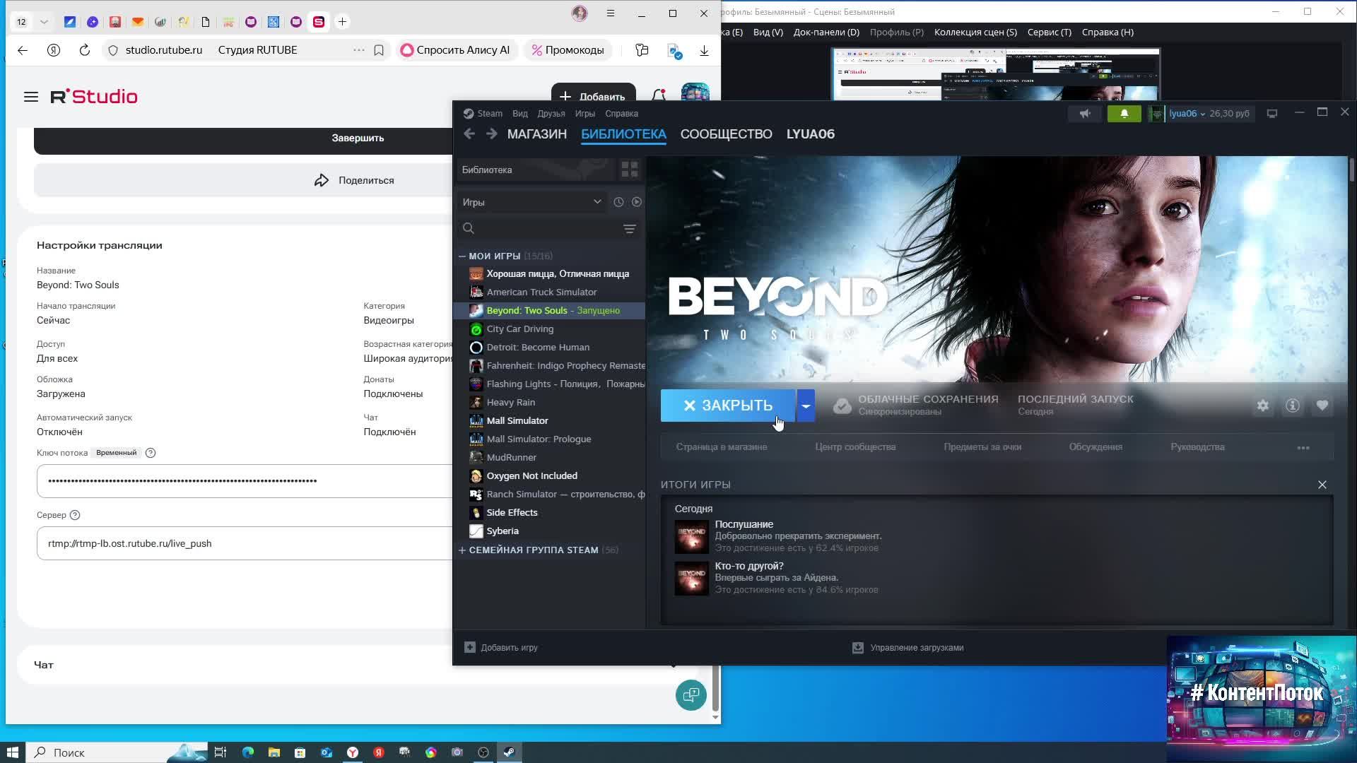Click the recent games clock icon

coord(617,202)
